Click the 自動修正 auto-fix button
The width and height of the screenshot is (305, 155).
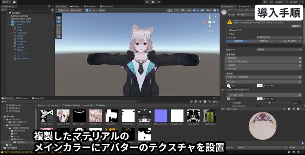tap(296, 26)
